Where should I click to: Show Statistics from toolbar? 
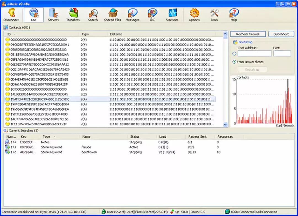coord(172,15)
